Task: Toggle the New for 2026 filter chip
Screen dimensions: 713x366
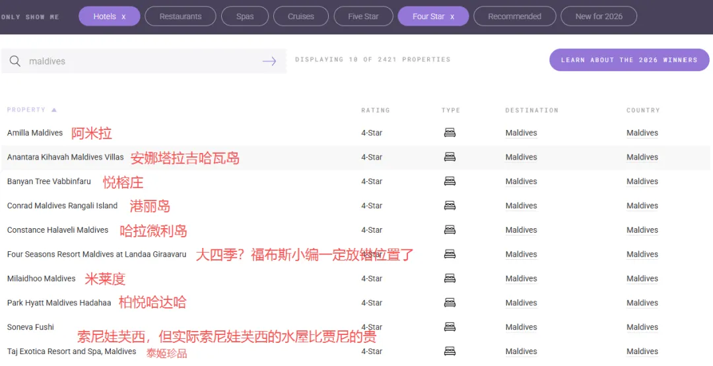Action: (x=598, y=16)
